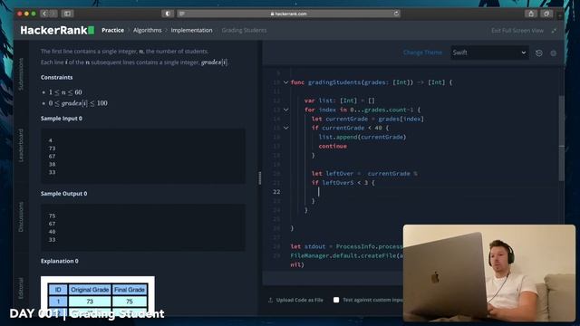Click the hackerrank.com address bar
Image resolution: width=580 pixels, height=326 pixels.
tap(288, 14)
